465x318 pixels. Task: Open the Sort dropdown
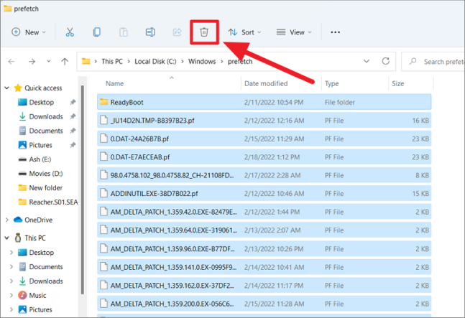pos(244,32)
